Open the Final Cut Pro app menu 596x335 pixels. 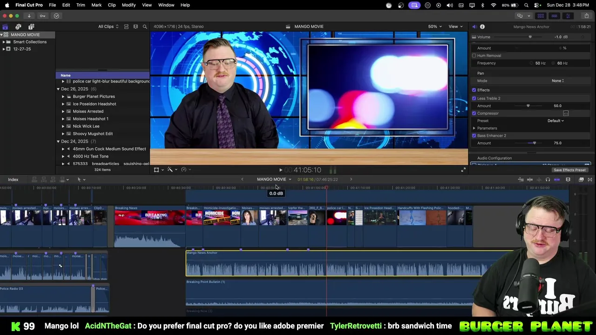pos(29,5)
